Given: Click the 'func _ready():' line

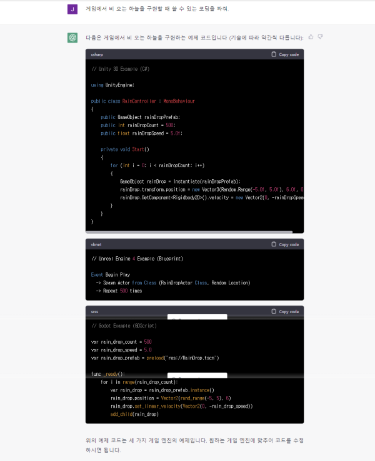Looking at the screenshot, I should 107,374.
